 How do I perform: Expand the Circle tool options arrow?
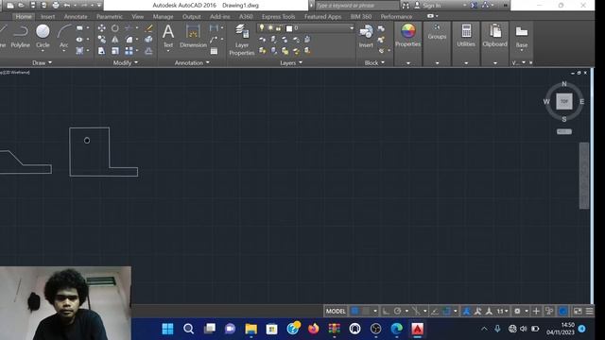tap(43, 51)
